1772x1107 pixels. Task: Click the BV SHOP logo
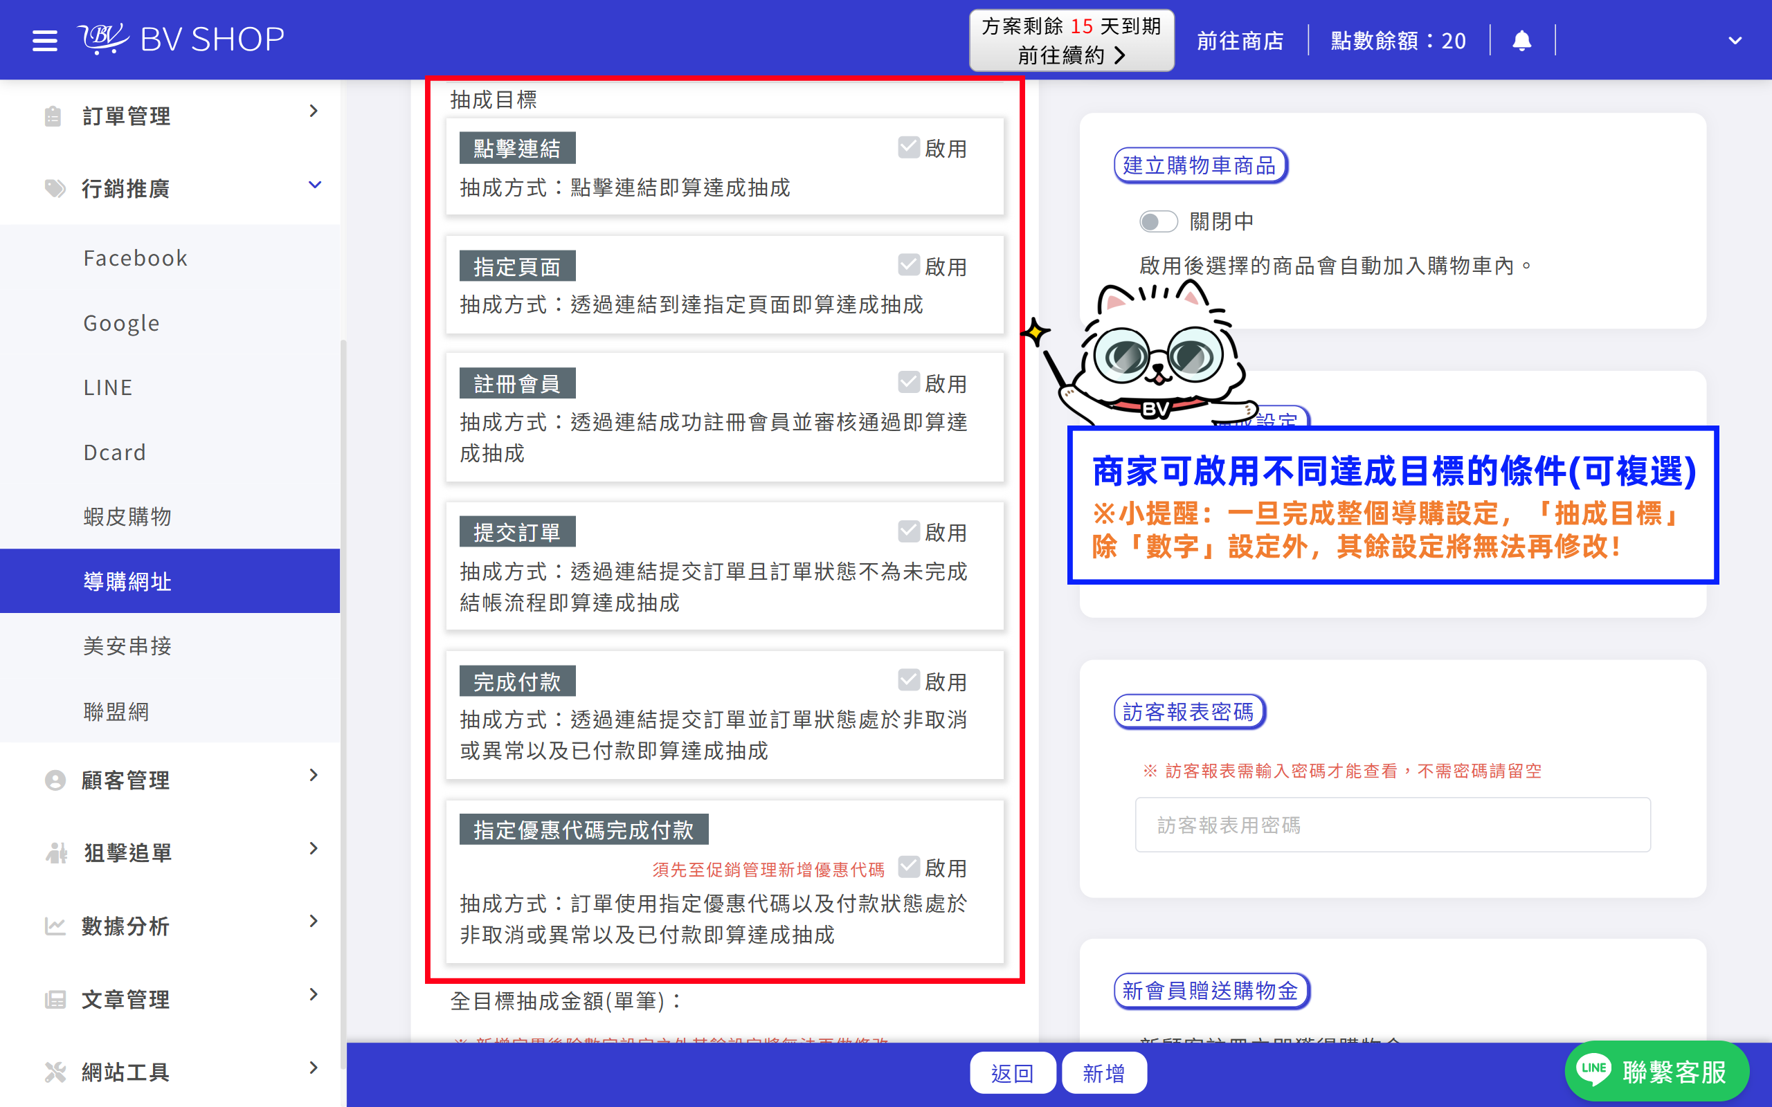pos(181,39)
